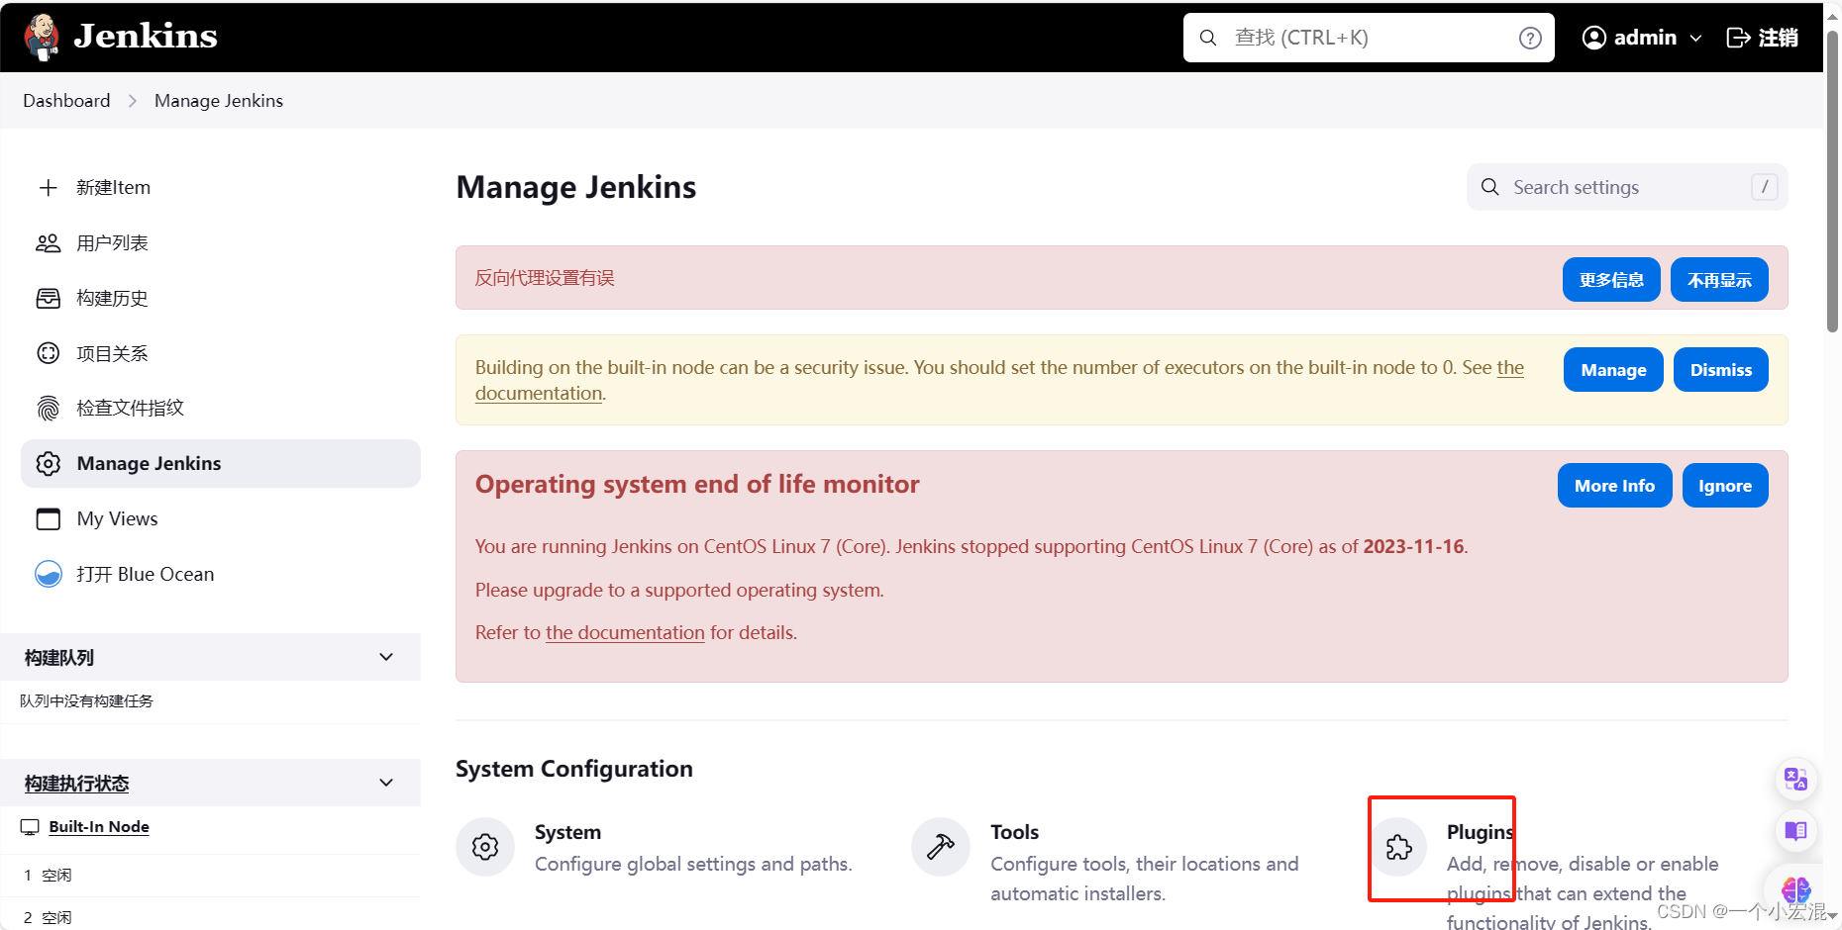Select the plus icon for 新建Item
This screenshot has height=930, width=1842.
pyautogui.click(x=48, y=187)
